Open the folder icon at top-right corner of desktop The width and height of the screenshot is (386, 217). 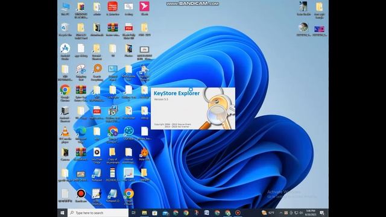tap(320, 10)
